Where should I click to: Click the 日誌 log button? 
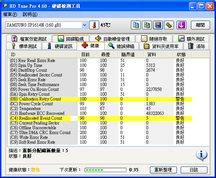coord(194,170)
